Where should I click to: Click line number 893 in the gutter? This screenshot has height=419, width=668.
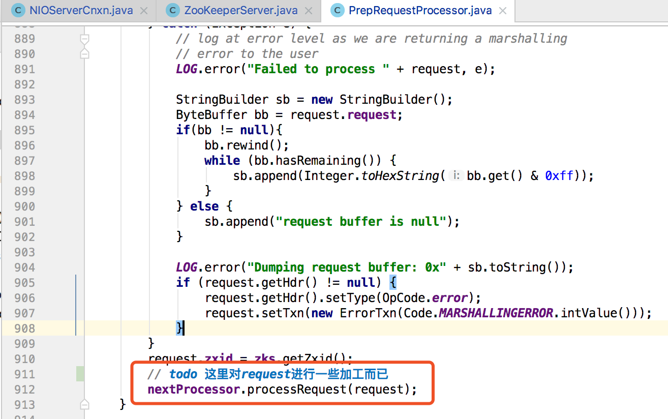tap(25, 100)
